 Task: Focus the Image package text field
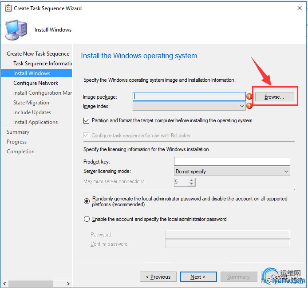(189, 96)
